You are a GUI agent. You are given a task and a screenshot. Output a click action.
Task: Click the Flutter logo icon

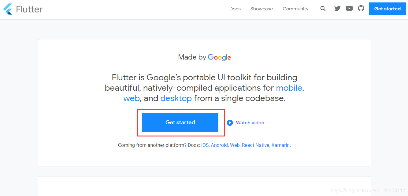tap(8, 9)
